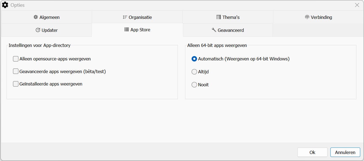Click the gear icon on the Algemeen tab

coord(35,17)
